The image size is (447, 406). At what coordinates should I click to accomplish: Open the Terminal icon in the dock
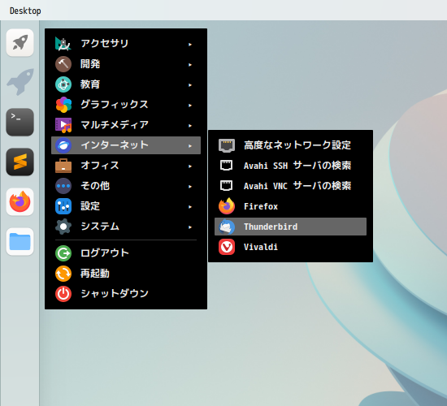click(x=20, y=122)
